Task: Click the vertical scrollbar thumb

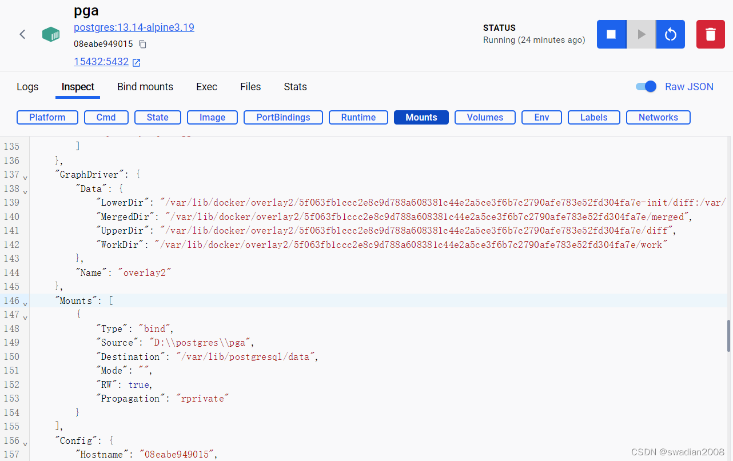Action: pos(728,338)
